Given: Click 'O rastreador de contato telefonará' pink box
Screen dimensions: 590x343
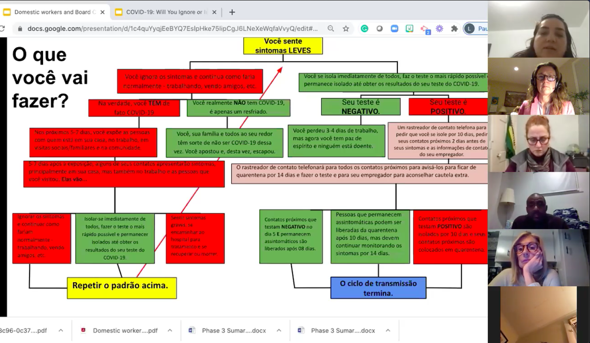Looking at the screenshot, I should [x=360, y=173].
